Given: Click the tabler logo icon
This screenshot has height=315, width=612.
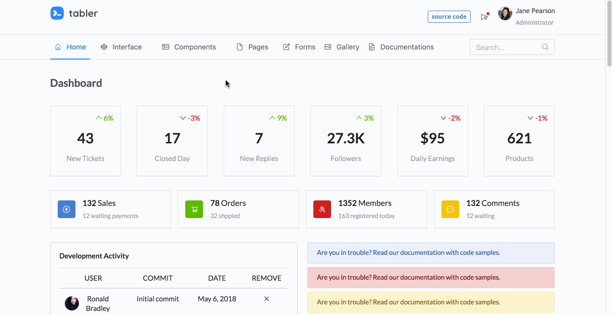Looking at the screenshot, I should tap(57, 13).
